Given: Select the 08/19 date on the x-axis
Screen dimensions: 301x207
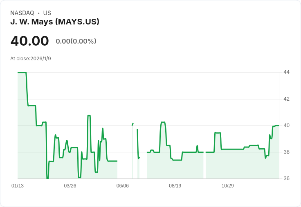Looking at the screenshot, I should pos(175,186).
